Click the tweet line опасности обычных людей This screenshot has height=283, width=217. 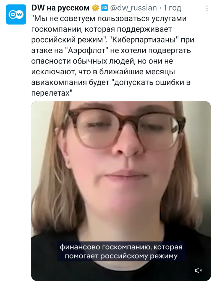102,61
